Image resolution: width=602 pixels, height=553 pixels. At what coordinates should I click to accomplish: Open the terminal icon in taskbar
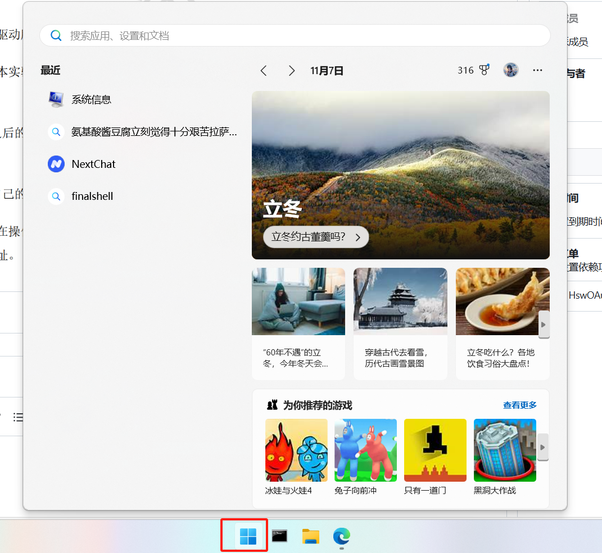(x=279, y=536)
